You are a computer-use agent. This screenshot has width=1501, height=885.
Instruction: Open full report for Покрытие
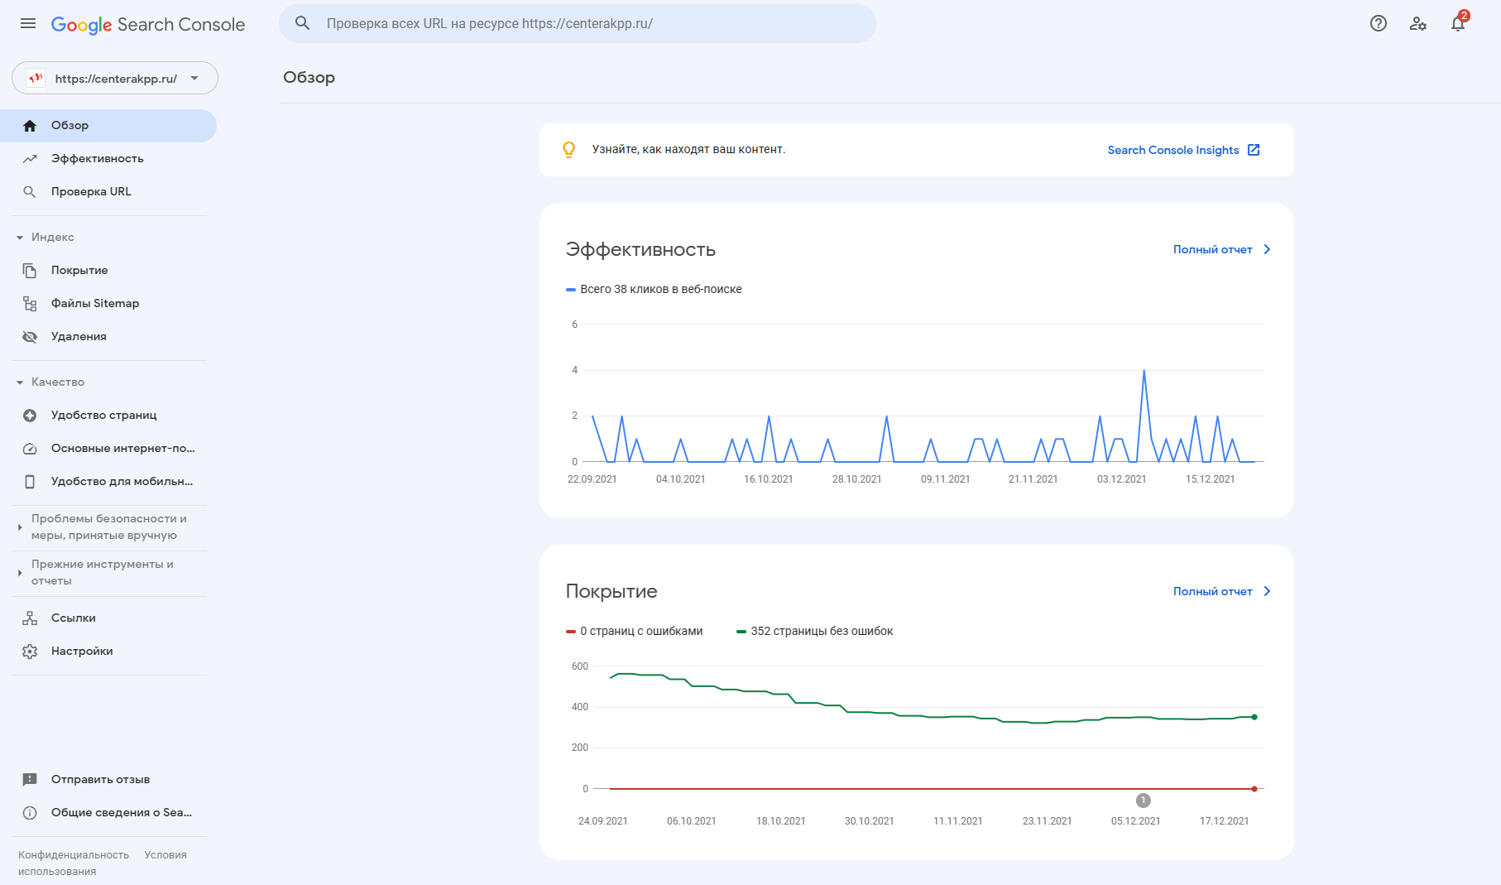coord(1220,591)
